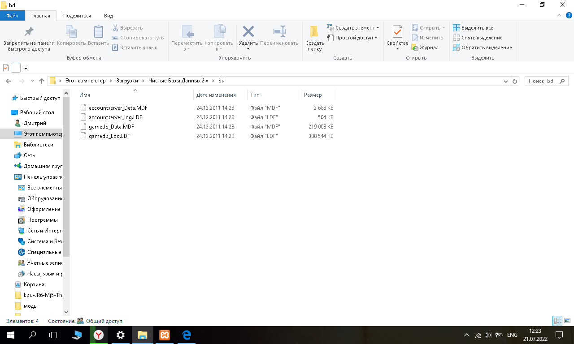Switch to large icons view in status bar
This screenshot has height=344, width=574.
pyautogui.click(x=567, y=321)
